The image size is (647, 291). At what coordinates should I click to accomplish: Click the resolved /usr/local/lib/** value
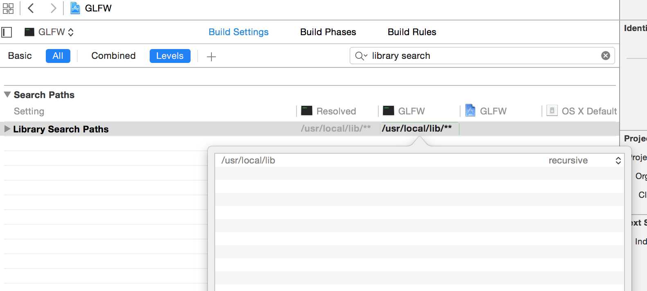336,128
